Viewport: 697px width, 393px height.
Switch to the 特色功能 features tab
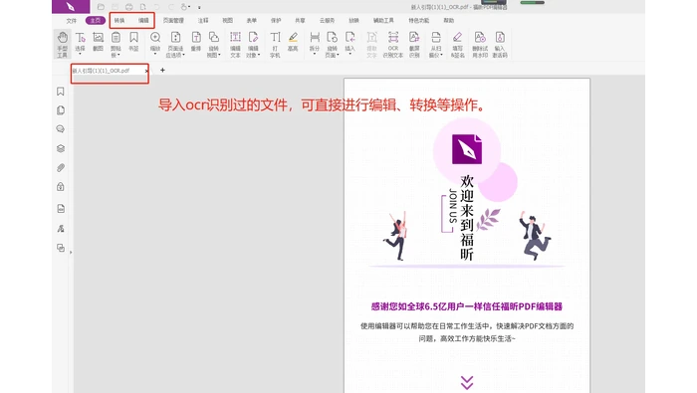tap(419, 21)
